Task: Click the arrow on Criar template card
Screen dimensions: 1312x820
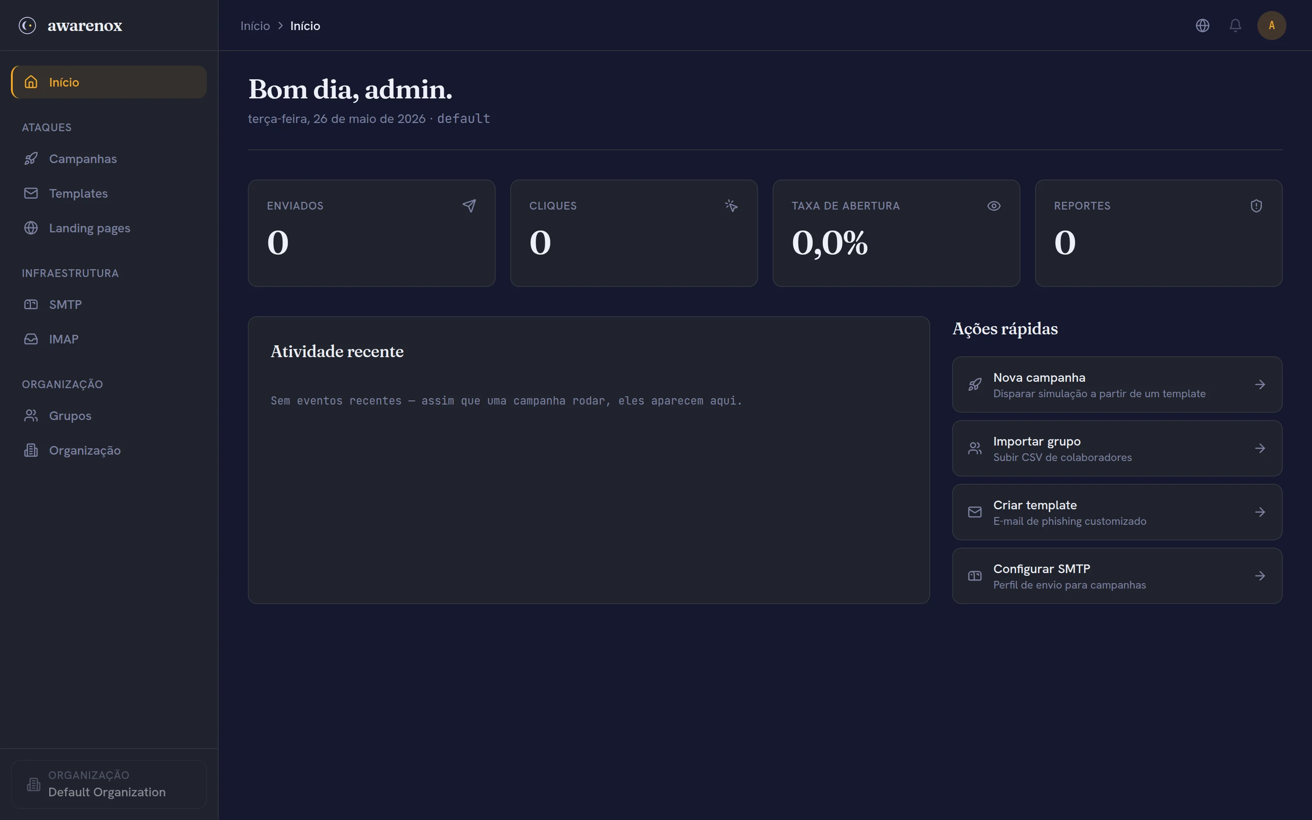Action: tap(1260, 512)
